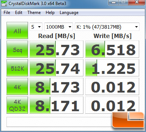
Task: Run all benchmarks with All button
Action: [x=17, y=30]
